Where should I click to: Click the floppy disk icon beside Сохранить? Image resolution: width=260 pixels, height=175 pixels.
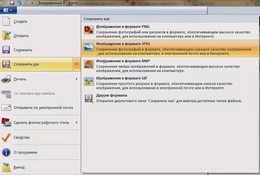click(x=6, y=50)
